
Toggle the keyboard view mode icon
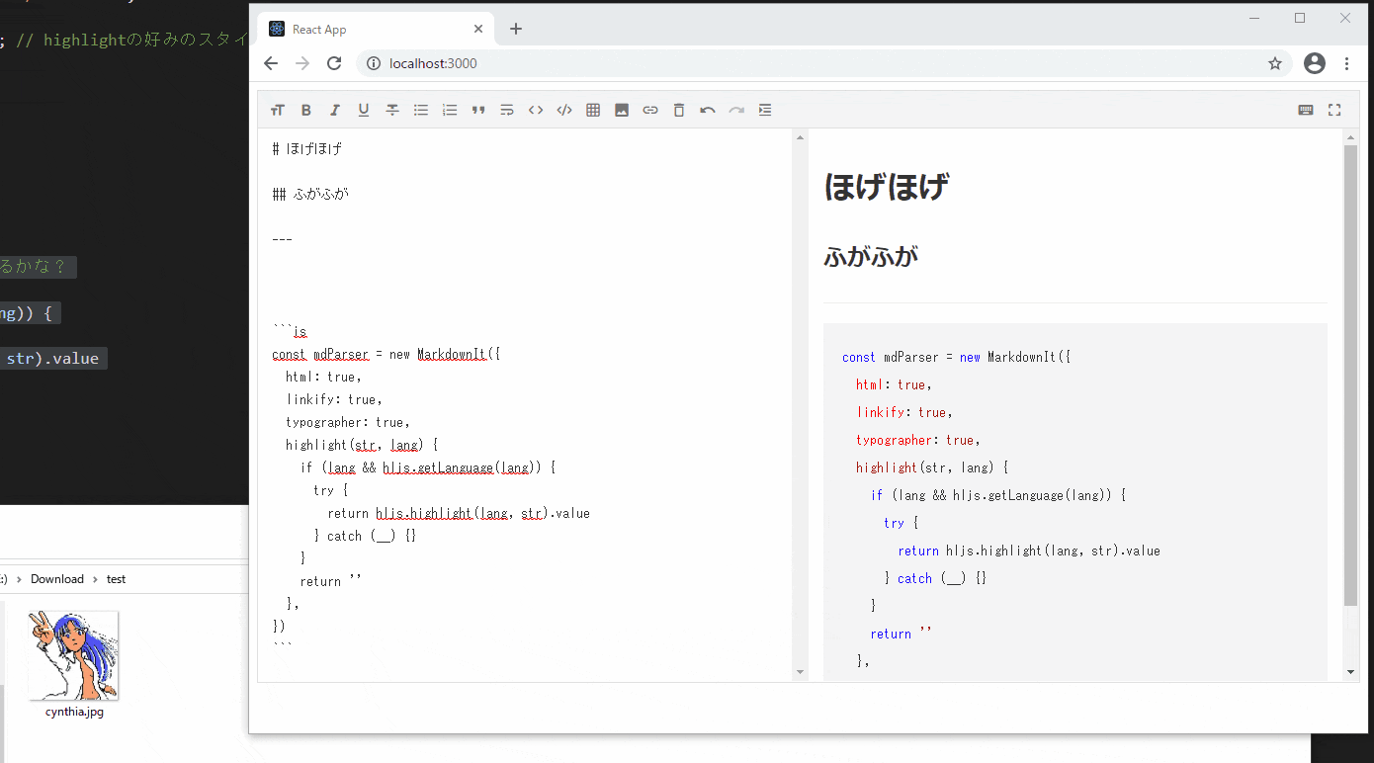pyautogui.click(x=1306, y=110)
